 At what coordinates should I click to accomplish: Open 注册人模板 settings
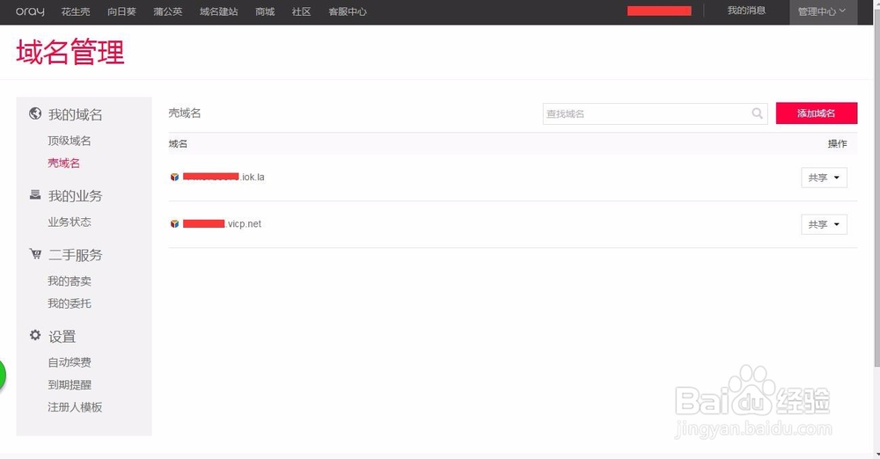pos(75,407)
